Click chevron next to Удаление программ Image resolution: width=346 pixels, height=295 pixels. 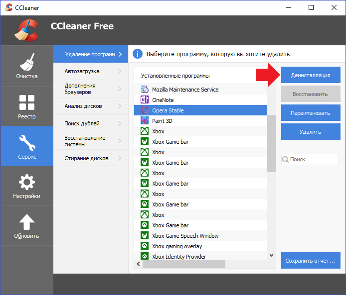pyautogui.click(x=120, y=54)
